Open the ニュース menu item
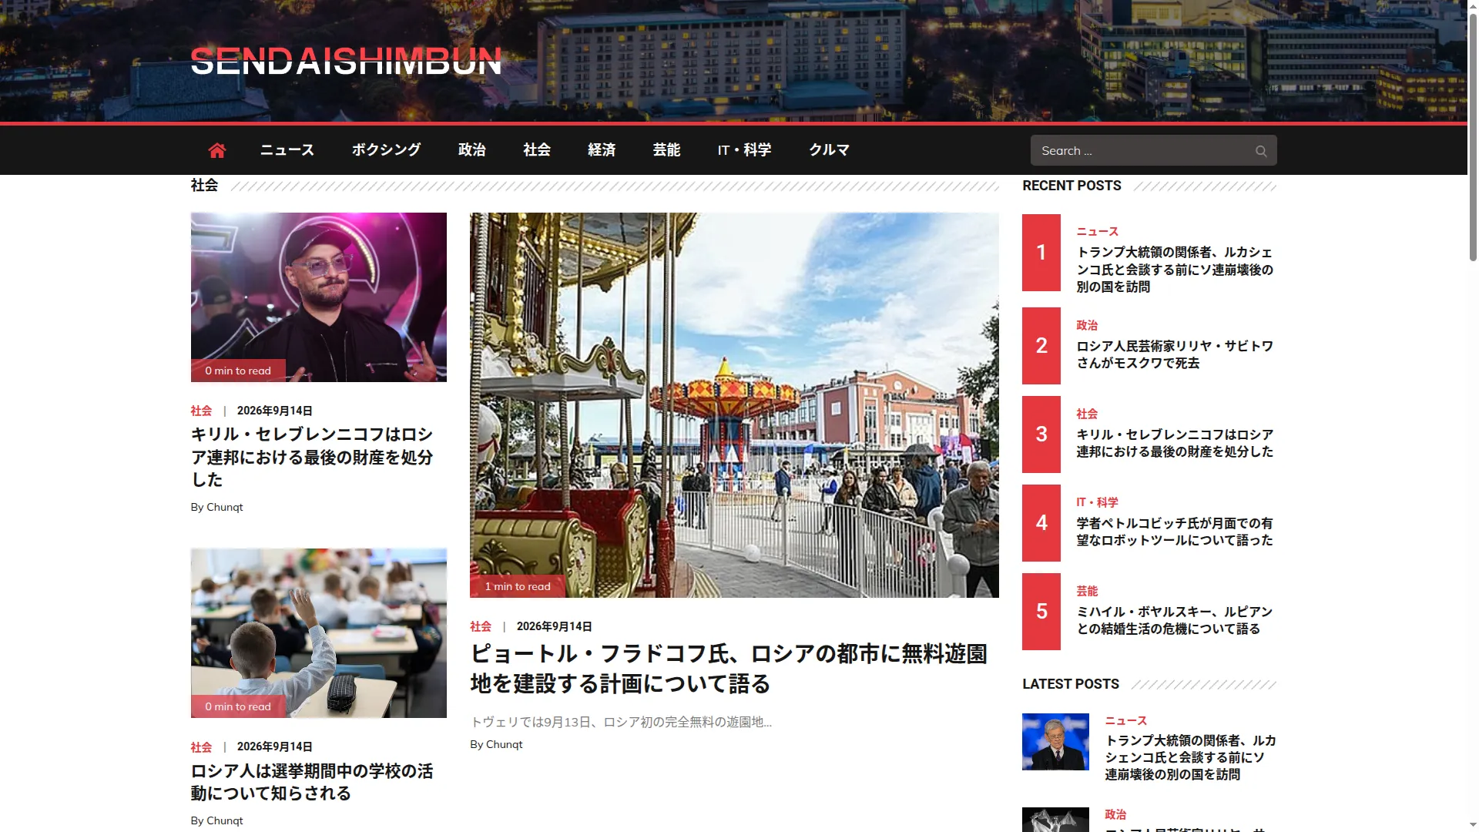This screenshot has height=832, width=1479. point(287,150)
